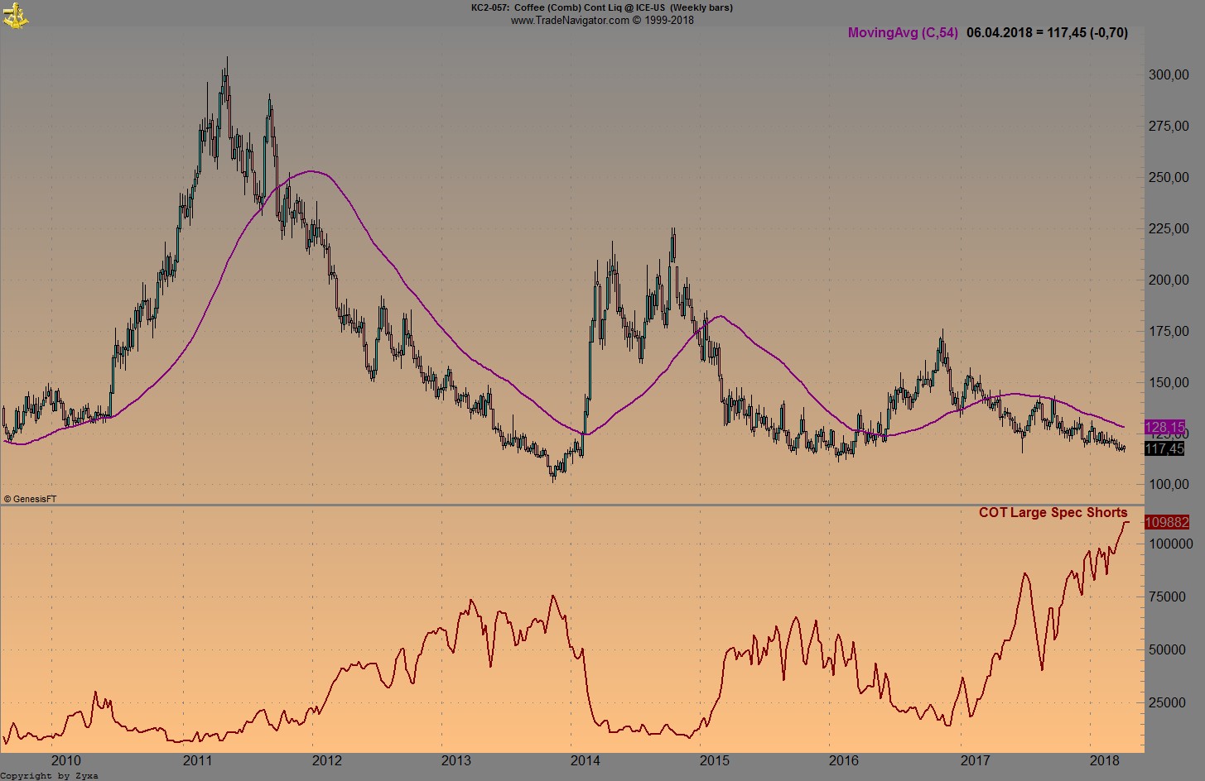Select the COT Large Spec Shorts label
Image resolution: width=1205 pixels, height=781 pixels.
pyautogui.click(x=1053, y=512)
